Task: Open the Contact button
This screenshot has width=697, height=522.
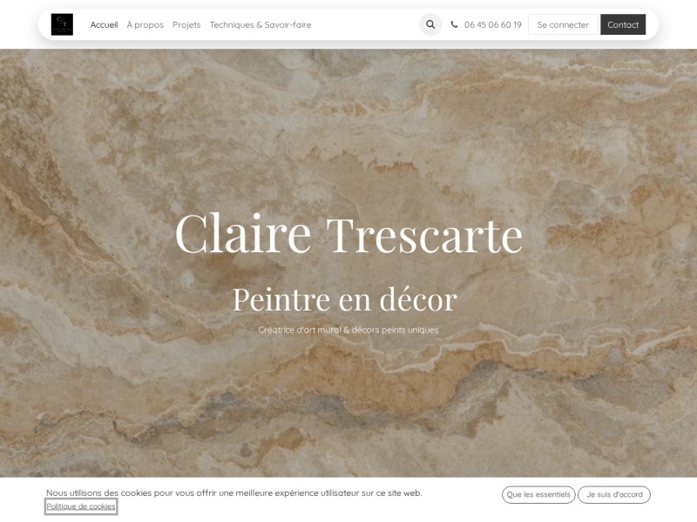Action: tap(623, 24)
